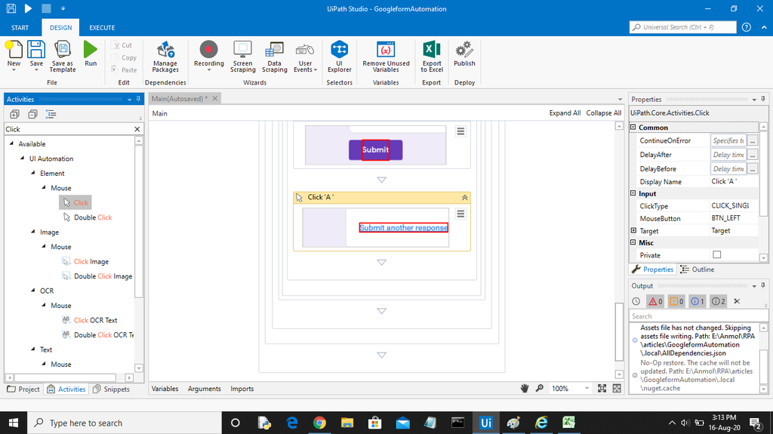
Task: Collapse the Input properties section
Action: coord(633,193)
